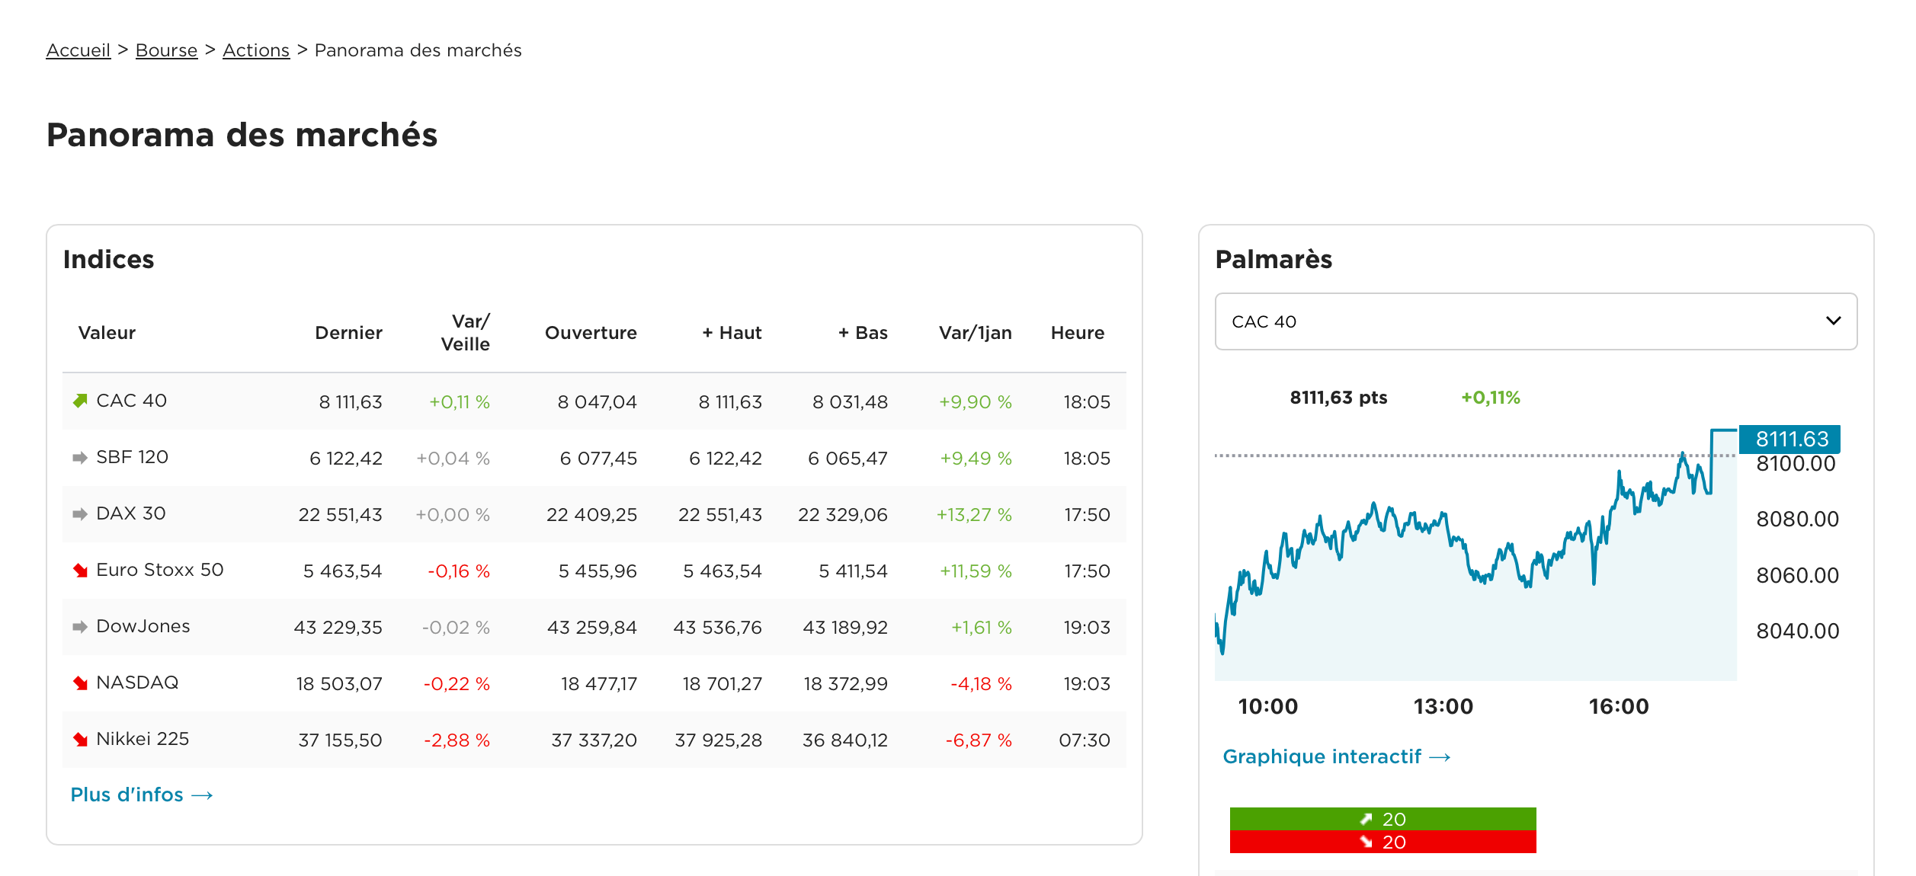This screenshot has height=876, width=1916.
Task: Click the Ouverture column header
Action: pyautogui.click(x=591, y=333)
